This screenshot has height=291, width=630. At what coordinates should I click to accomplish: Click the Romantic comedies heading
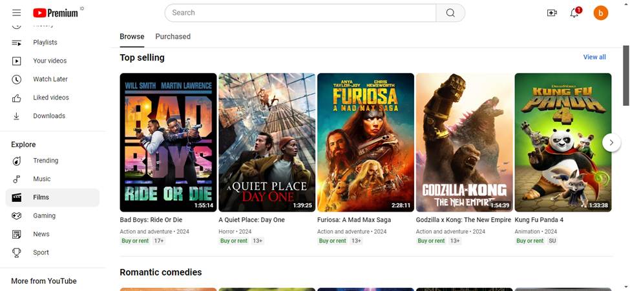coord(161,272)
